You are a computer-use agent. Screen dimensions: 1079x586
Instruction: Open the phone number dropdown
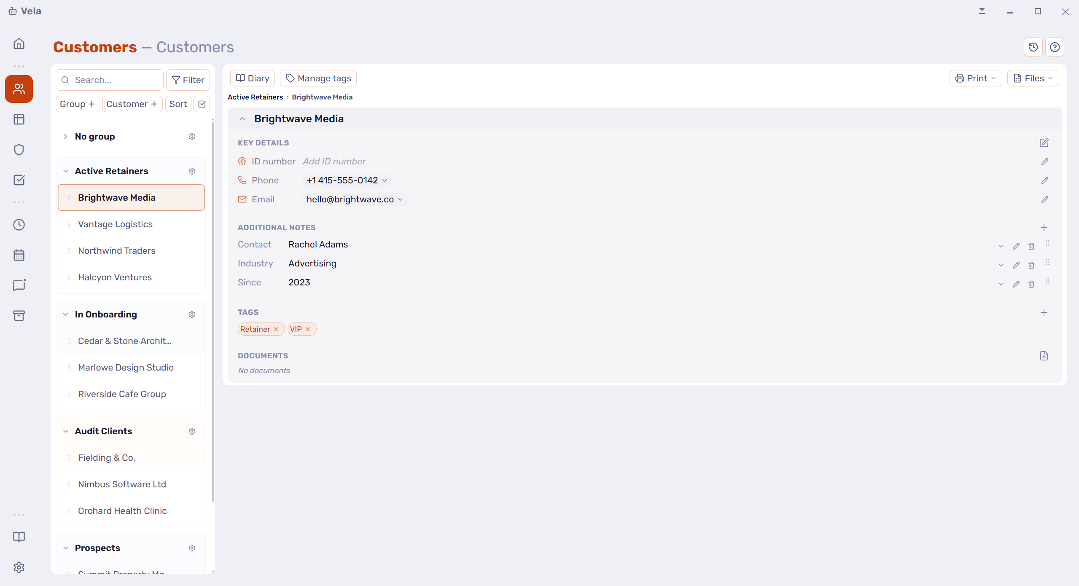click(x=347, y=180)
